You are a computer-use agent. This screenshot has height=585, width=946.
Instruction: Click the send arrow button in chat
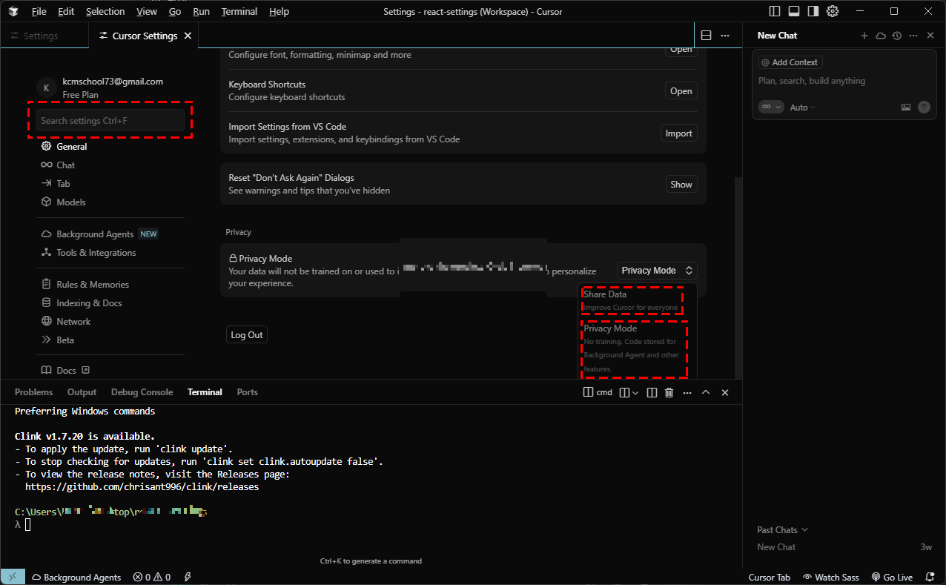[x=924, y=108]
